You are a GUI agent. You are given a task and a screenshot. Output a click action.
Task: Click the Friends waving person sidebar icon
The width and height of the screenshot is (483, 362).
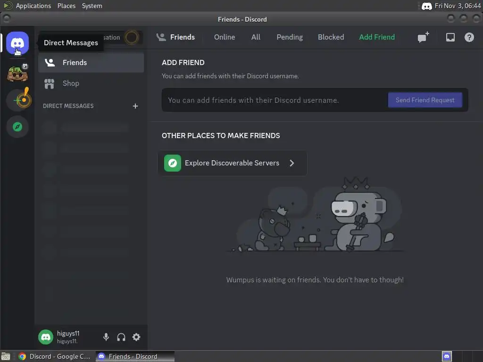click(x=50, y=63)
